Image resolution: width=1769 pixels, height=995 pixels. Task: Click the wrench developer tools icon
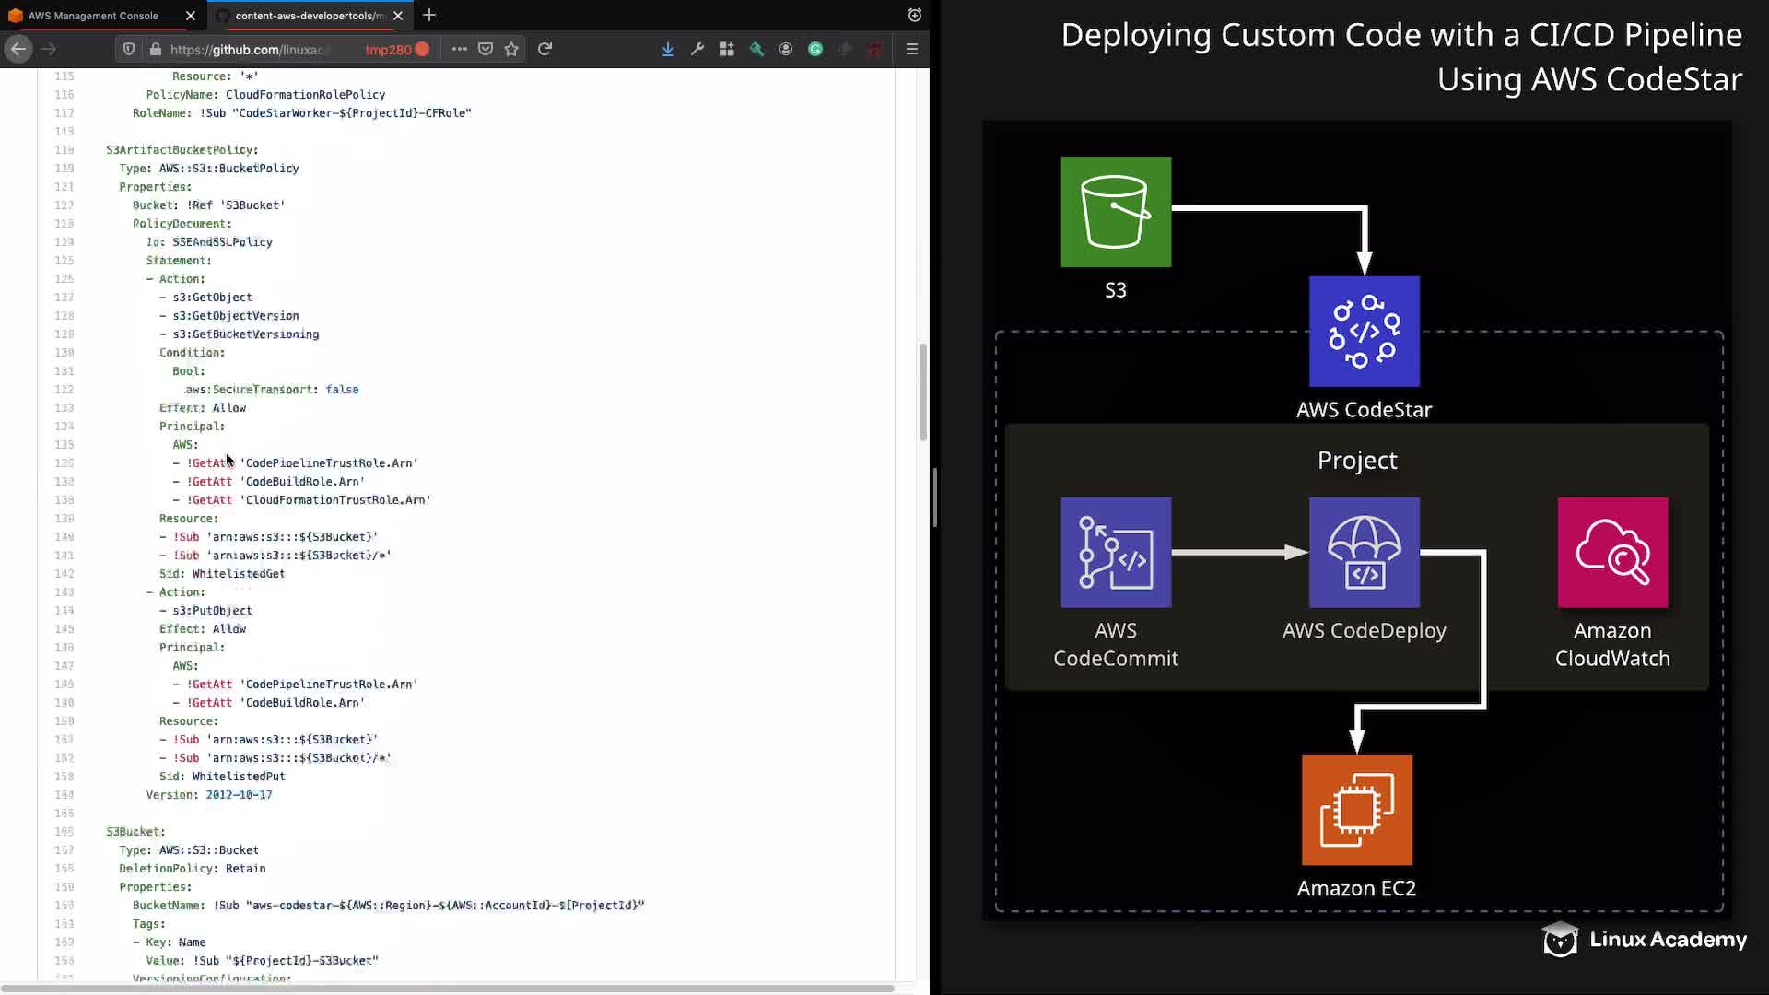(x=697, y=49)
